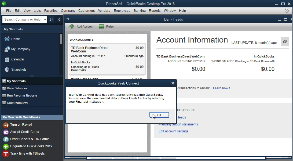Click the My Shortcuts header label

13,29
